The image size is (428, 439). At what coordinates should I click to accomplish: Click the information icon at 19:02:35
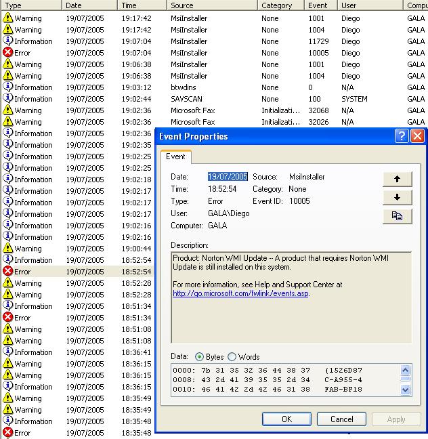point(8,145)
